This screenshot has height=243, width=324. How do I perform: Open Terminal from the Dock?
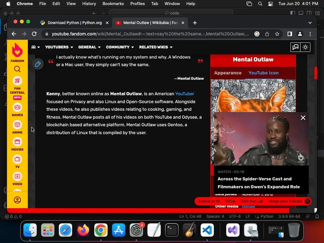click(x=172, y=230)
